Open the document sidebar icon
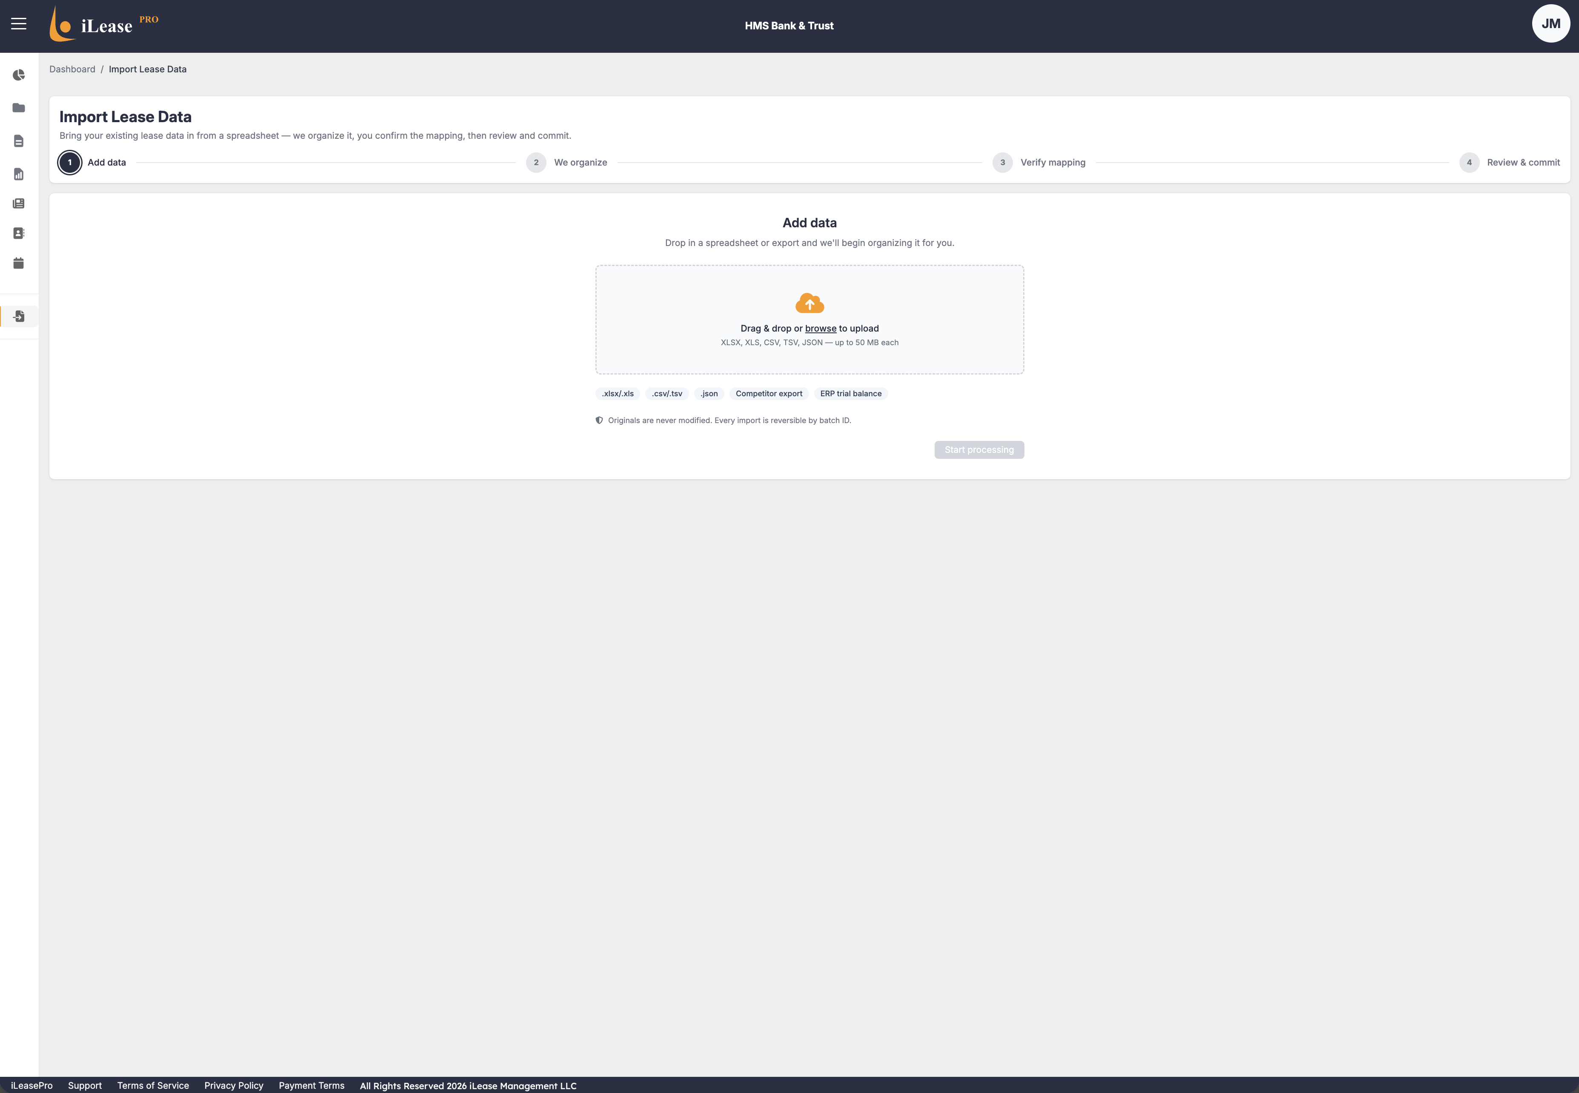The image size is (1579, 1093). point(18,141)
